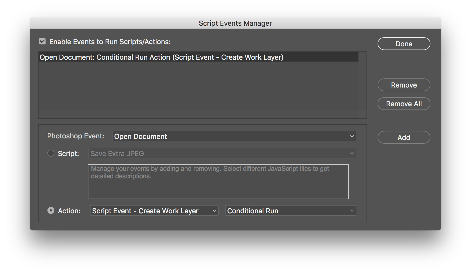This screenshot has width=471, height=273.
Task: Click the "Photoshop Event:" label text
Action: [x=76, y=136]
